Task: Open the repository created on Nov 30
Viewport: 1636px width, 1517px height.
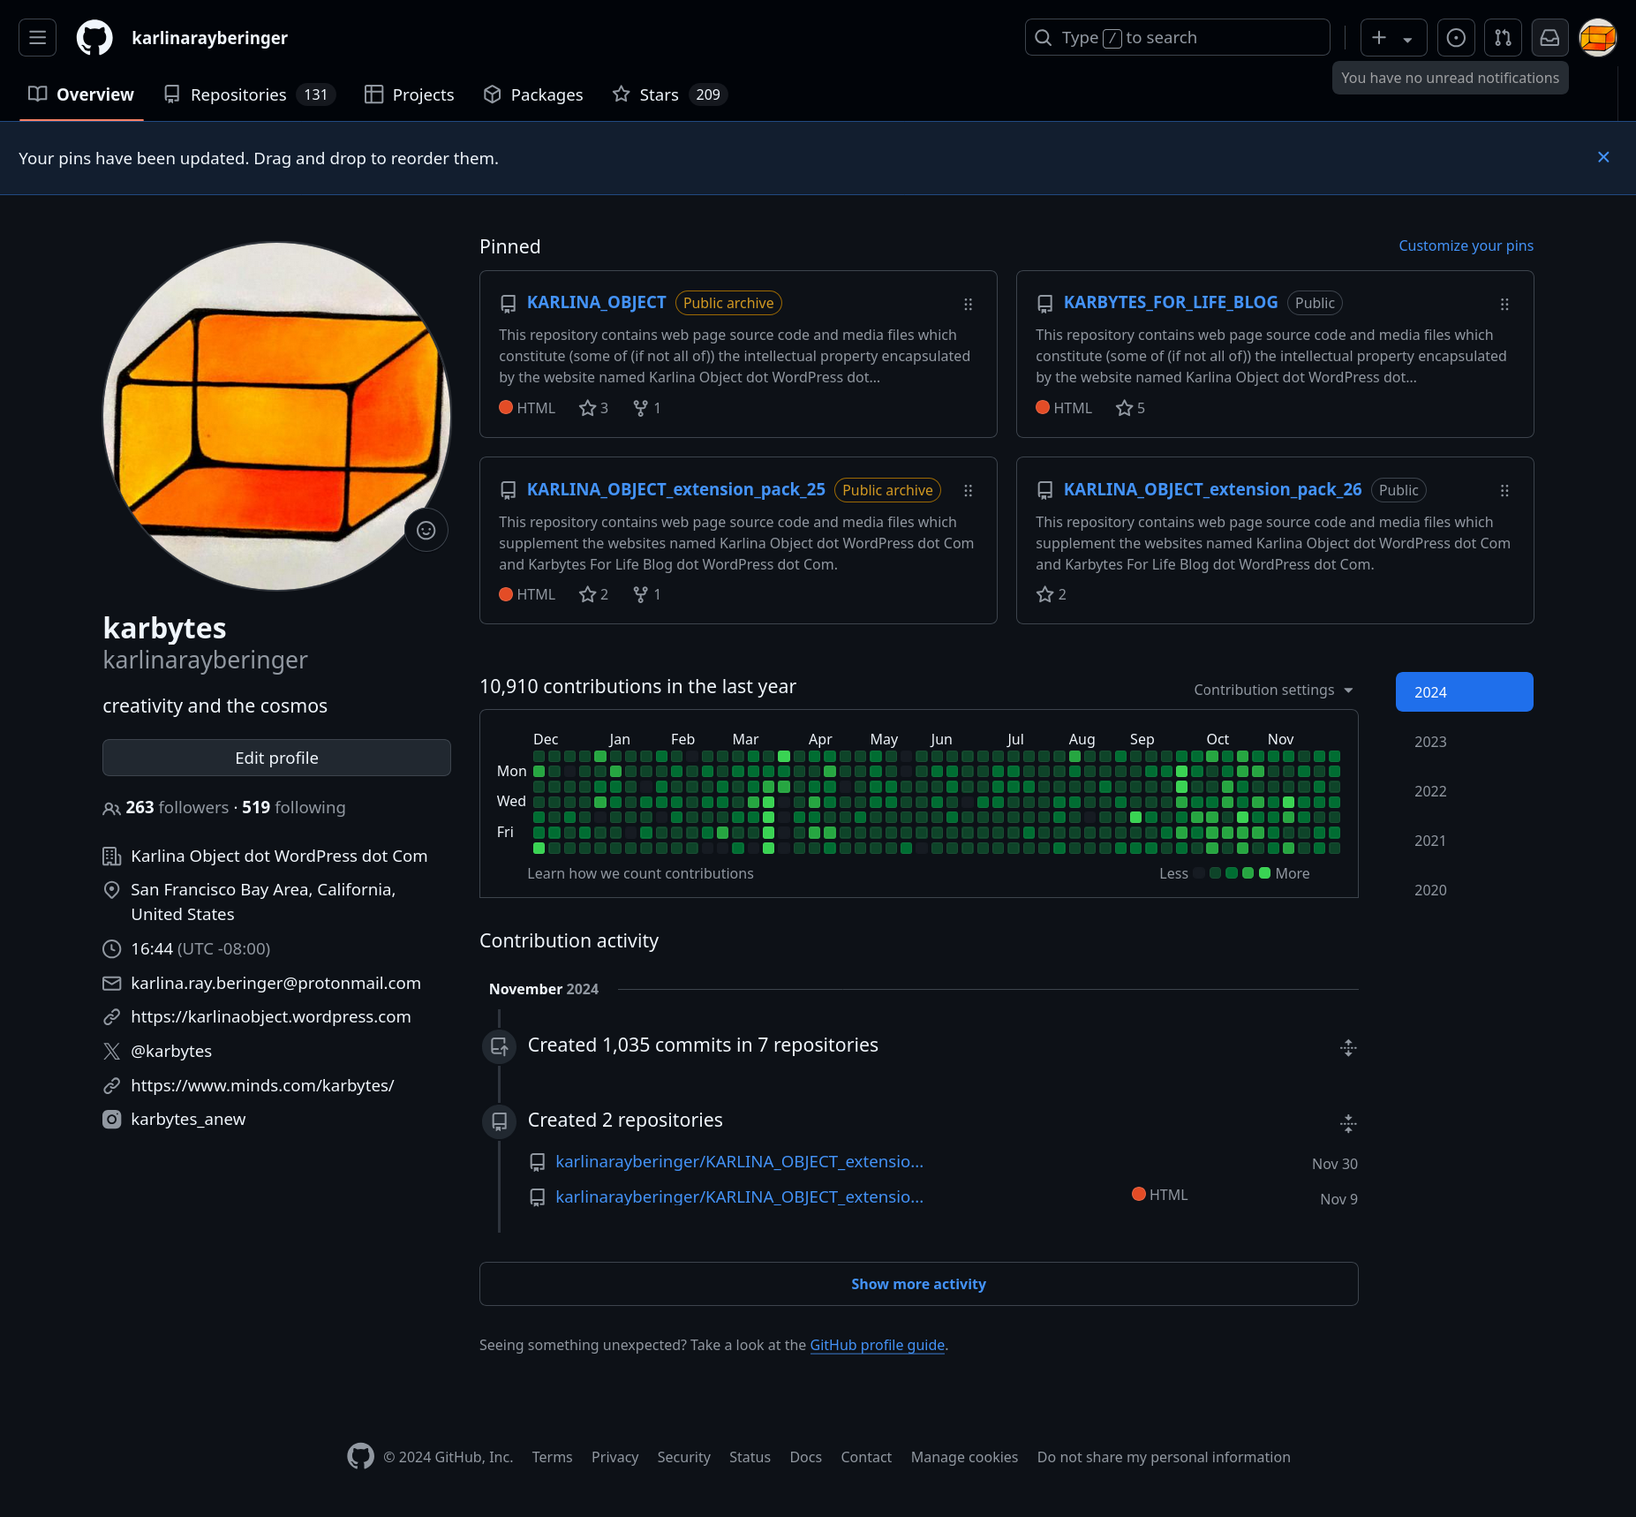Action: pyautogui.click(x=739, y=1161)
